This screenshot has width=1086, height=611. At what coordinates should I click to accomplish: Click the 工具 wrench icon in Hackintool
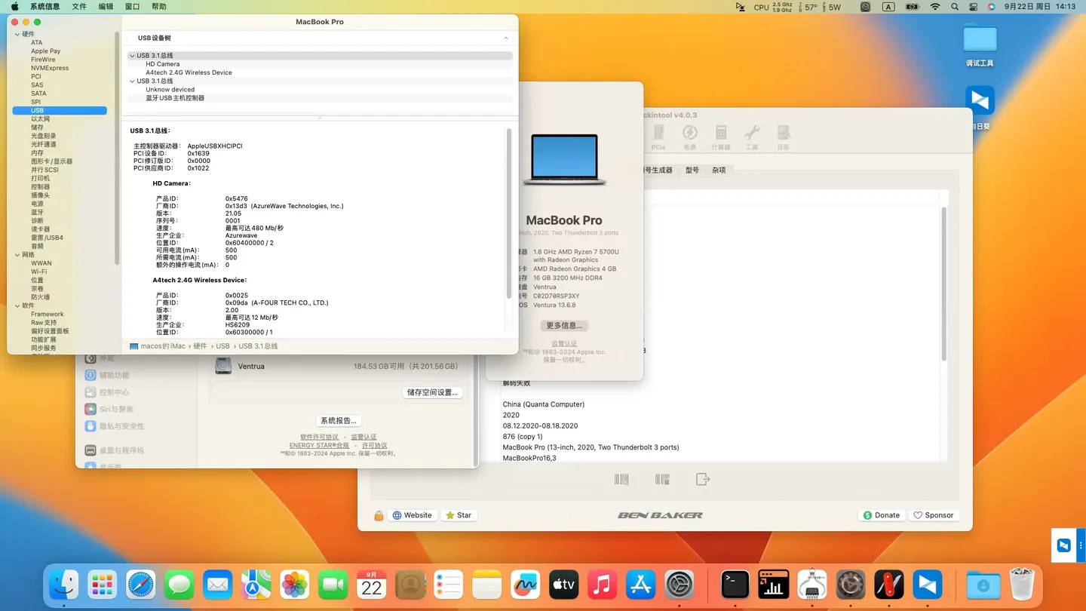click(x=753, y=134)
